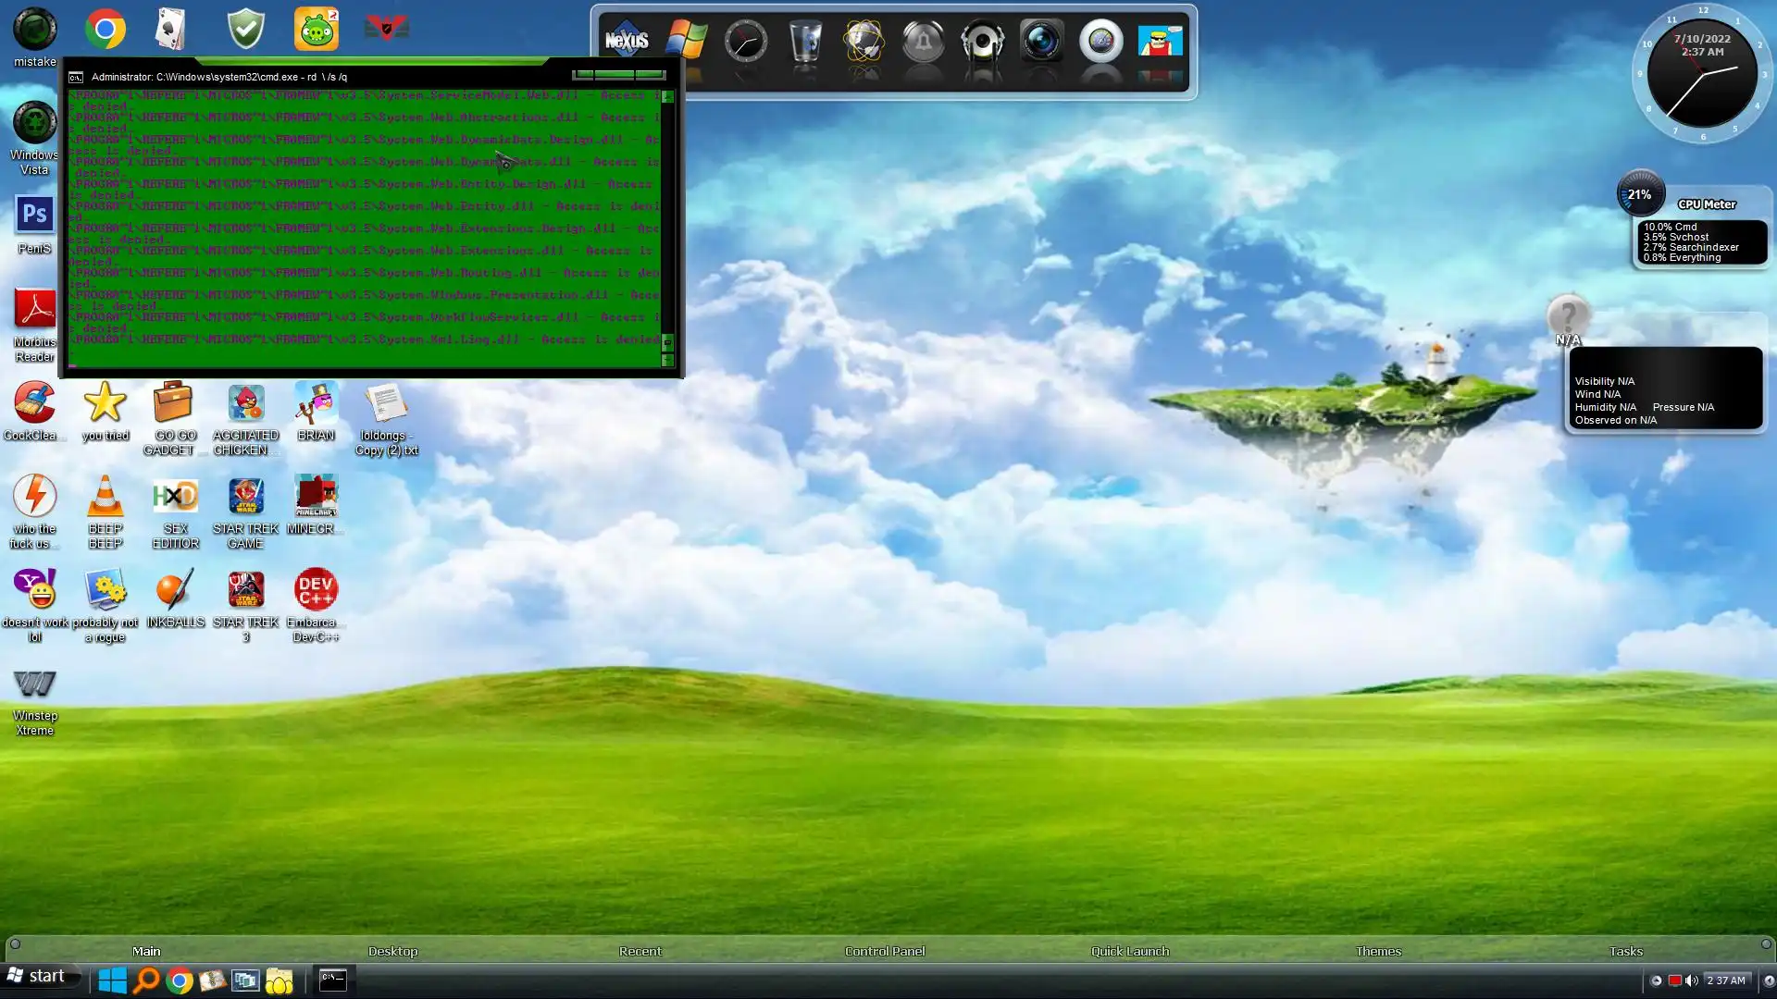Open the Nexus logo in the dock
The height and width of the screenshot is (999, 1777).
click(x=627, y=41)
